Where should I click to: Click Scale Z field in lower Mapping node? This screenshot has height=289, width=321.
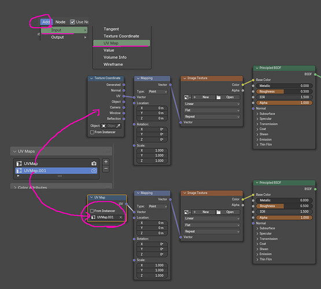point(152,276)
